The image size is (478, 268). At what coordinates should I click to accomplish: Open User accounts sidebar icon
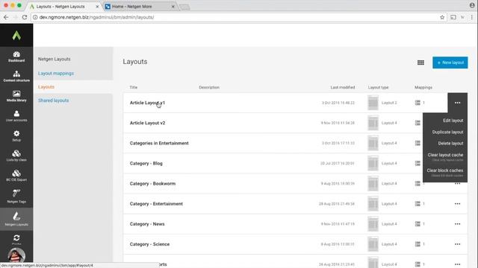(16, 116)
